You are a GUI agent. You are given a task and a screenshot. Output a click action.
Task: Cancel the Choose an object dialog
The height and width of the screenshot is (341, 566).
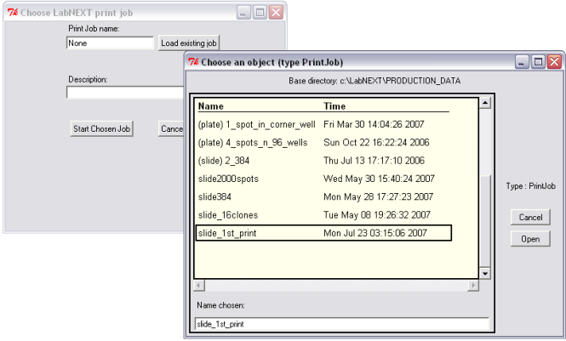coord(530,218)
